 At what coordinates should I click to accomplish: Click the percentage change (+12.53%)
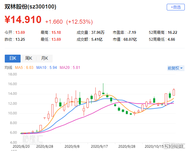coord(80,22)
